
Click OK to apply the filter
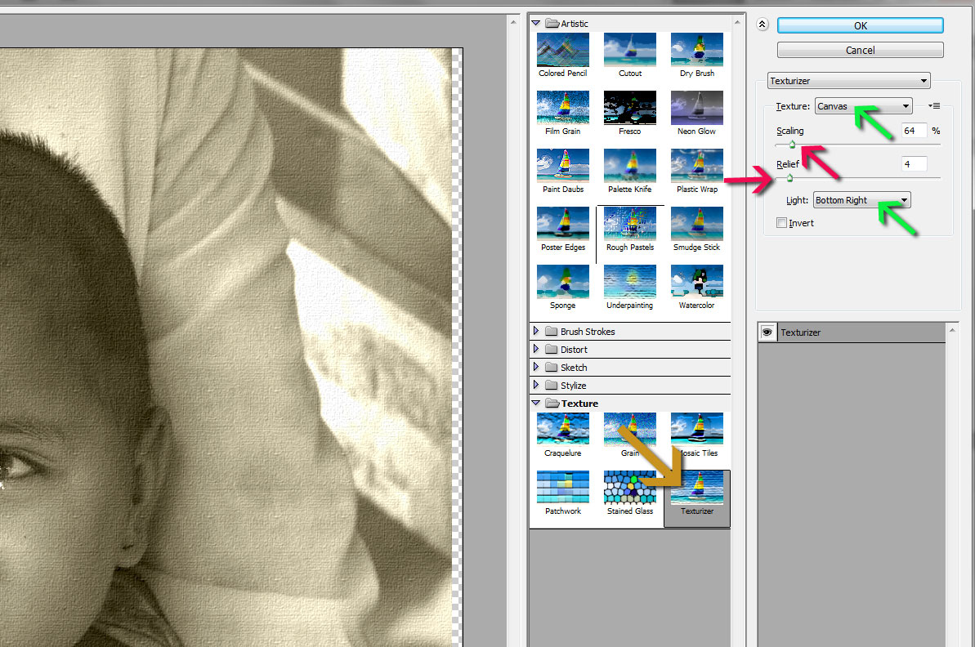(x=860, y=25)
